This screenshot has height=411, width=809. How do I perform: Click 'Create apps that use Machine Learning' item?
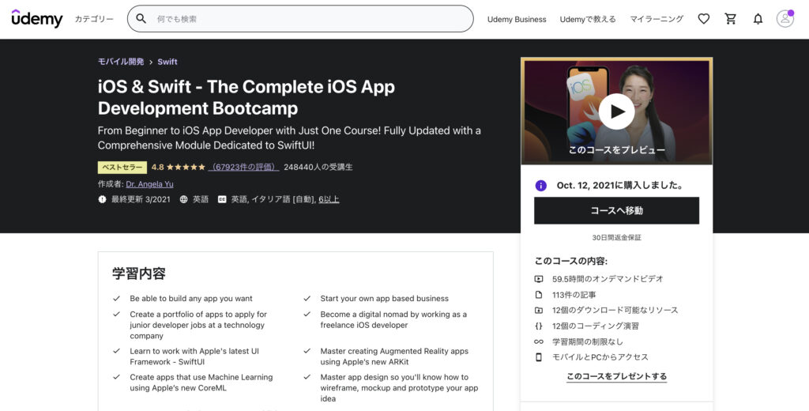click(x=201, y=383)
